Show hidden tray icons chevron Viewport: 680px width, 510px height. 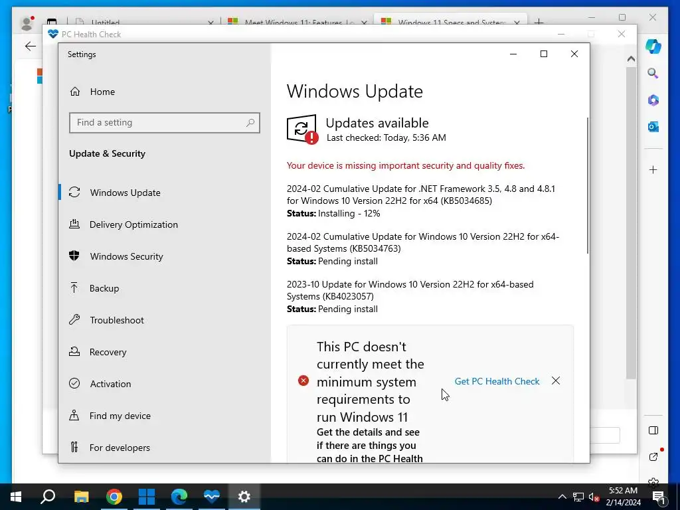pos(562,497)
